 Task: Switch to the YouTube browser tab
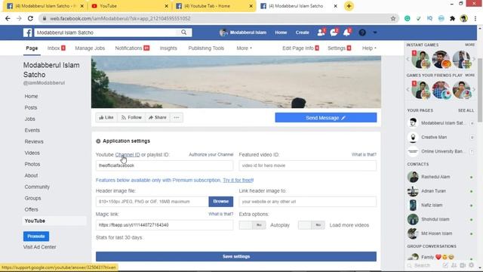pos(129,6)
